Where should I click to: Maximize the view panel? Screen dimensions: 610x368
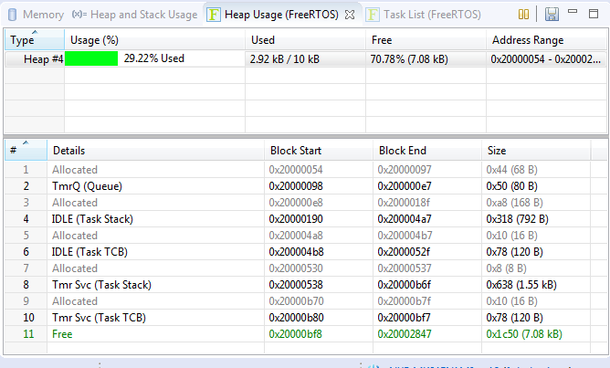(594, 14)
